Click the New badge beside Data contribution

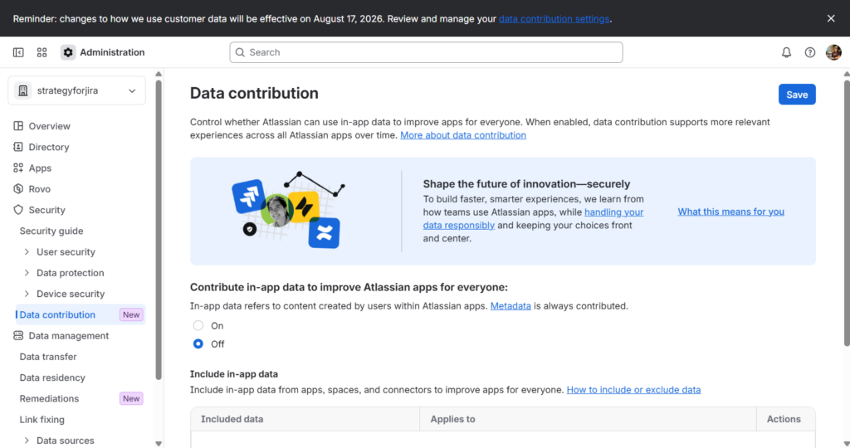pyautogui.click(x=131, y=314)
